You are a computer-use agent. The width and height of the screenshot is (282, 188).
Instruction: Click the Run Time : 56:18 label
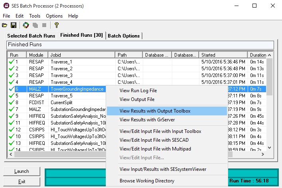[249, 181]
